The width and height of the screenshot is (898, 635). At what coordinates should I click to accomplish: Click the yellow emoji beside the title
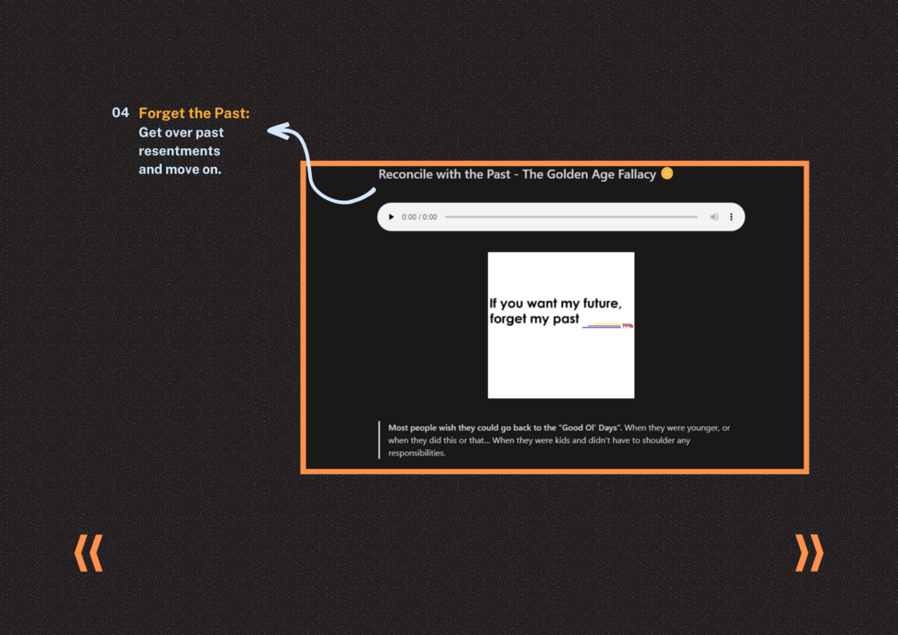(x=667, y=173)
